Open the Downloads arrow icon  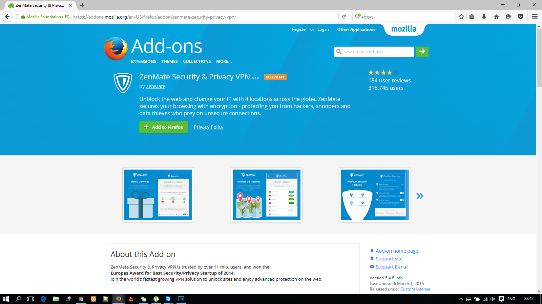[x=484, y=17]
